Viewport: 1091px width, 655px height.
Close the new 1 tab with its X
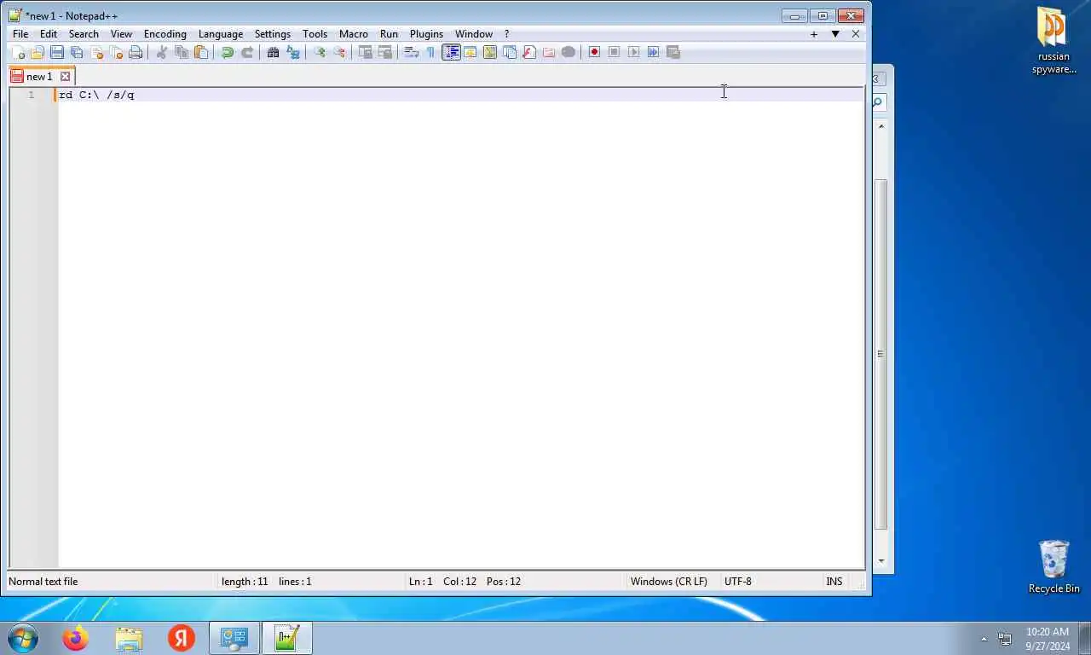(65, 77)
